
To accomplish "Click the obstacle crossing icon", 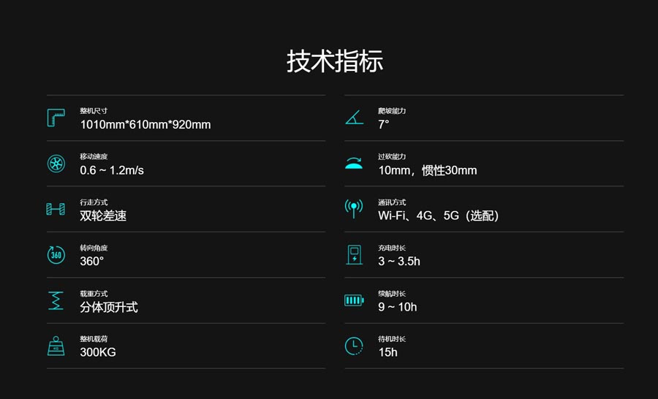I will (x=354, y=164).
